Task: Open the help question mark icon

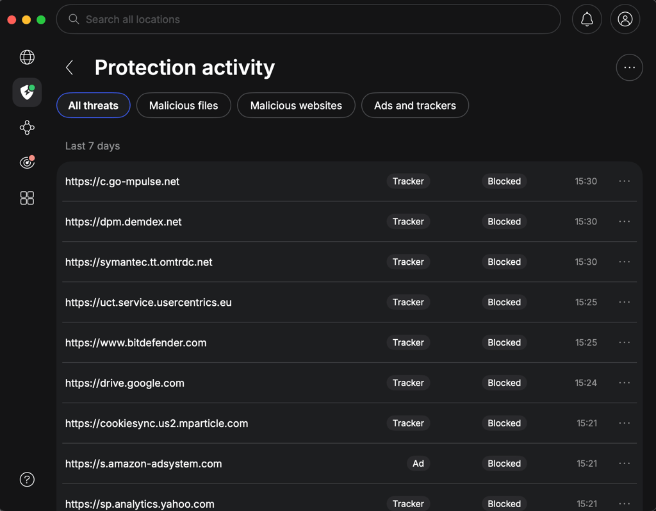Action: [27, 480]
